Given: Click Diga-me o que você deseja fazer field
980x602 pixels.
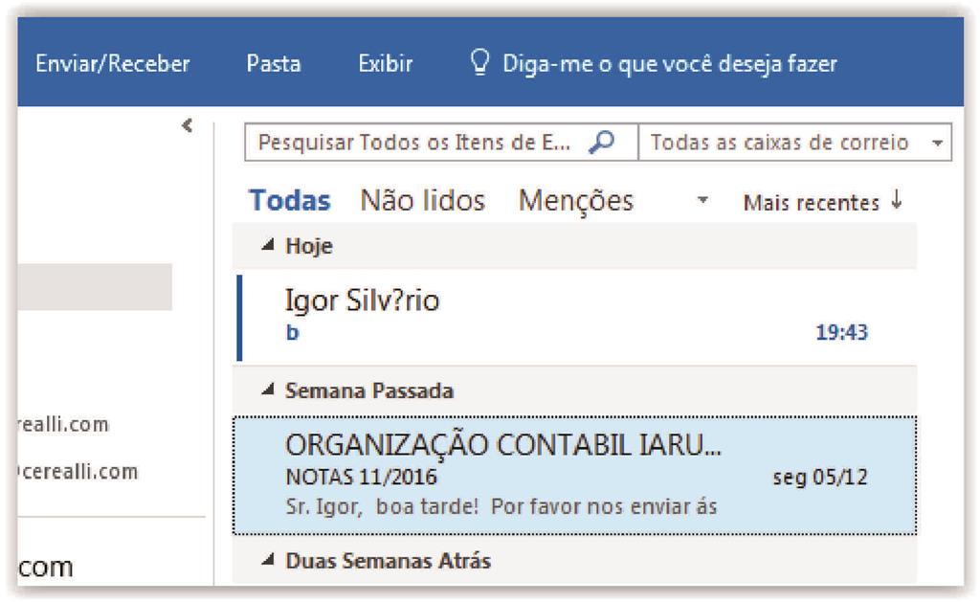Looking at the screenshot, I should pyautogui.click(x=669, y=64).
